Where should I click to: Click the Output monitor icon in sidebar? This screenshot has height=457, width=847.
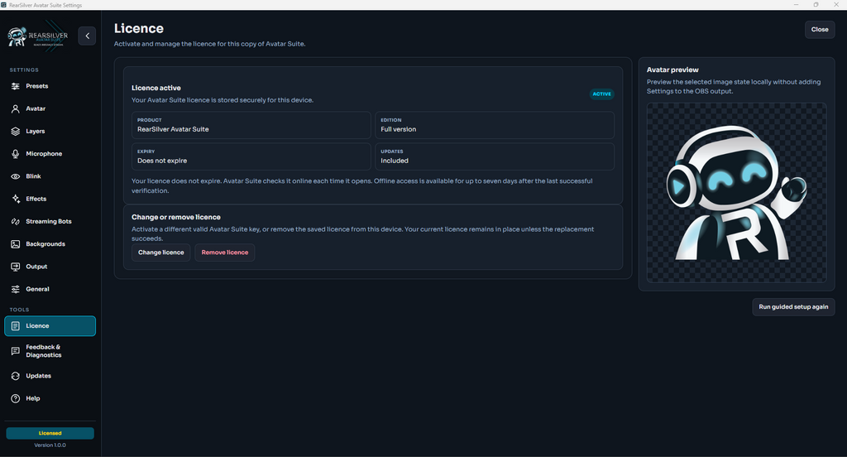point(16,267)
